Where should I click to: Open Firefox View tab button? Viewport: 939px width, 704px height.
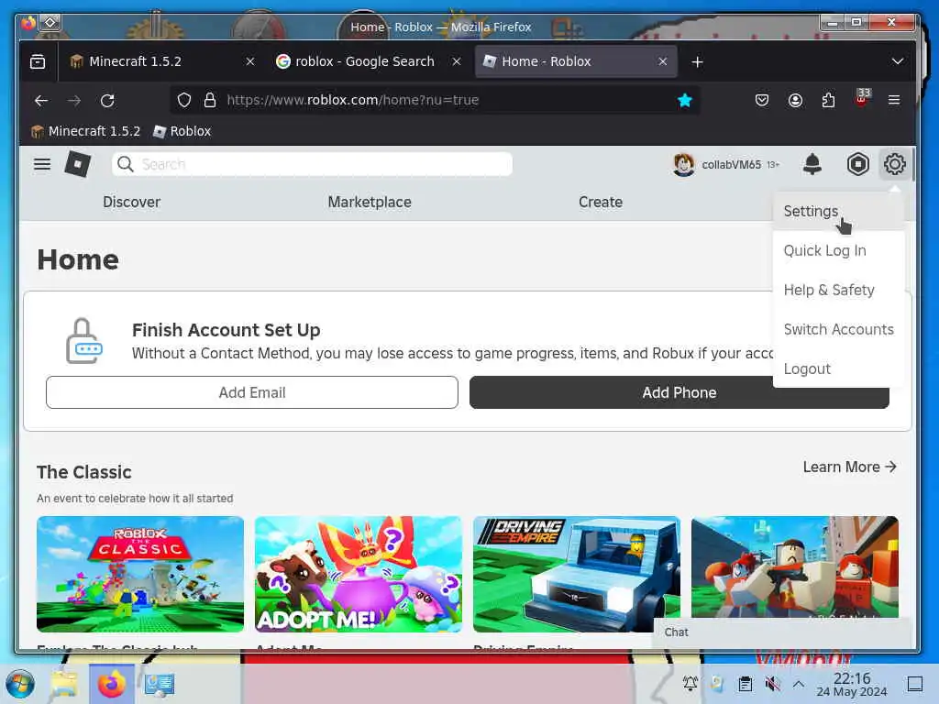tap(38, 61)
